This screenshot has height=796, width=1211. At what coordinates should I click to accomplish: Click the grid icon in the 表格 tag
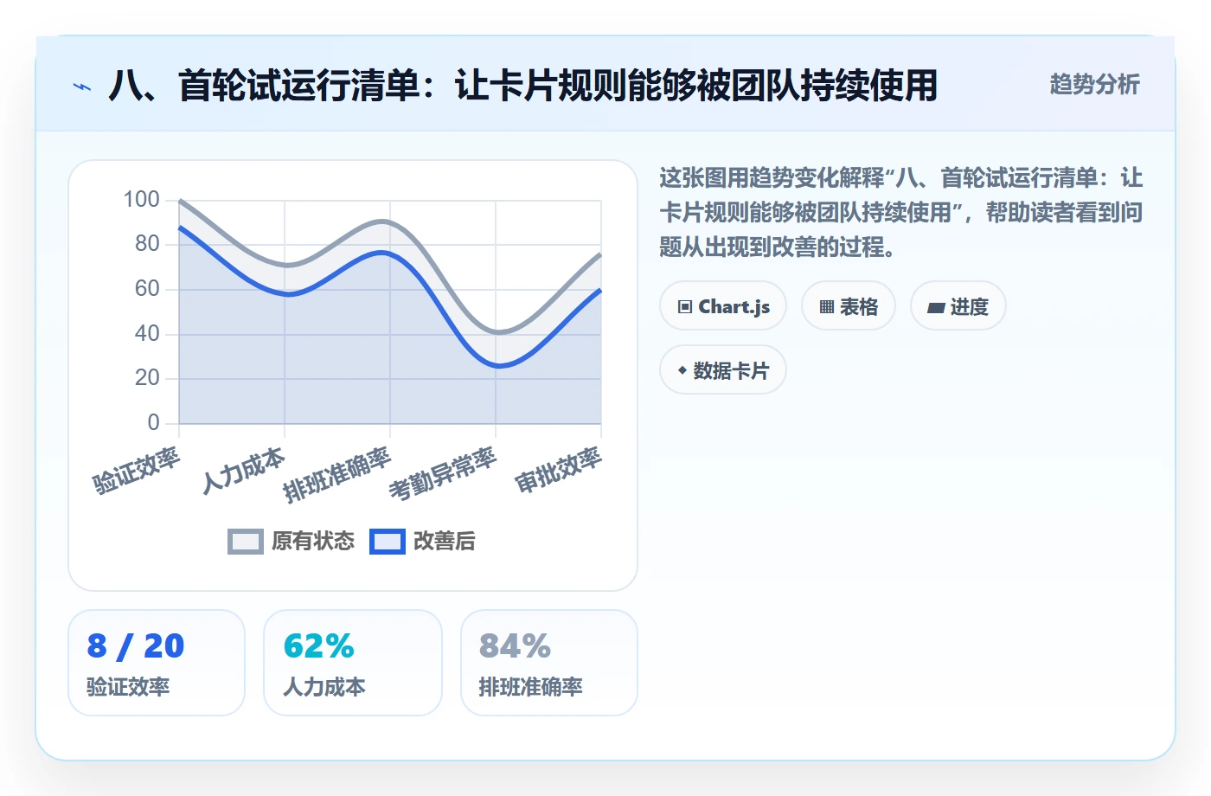tap(827, 307)
